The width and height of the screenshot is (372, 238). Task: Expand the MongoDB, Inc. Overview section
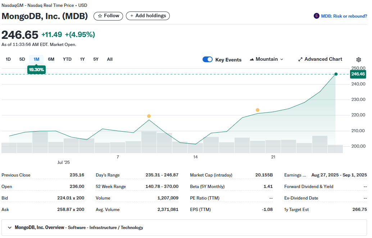pyautogui.click(x=184, y=228)
